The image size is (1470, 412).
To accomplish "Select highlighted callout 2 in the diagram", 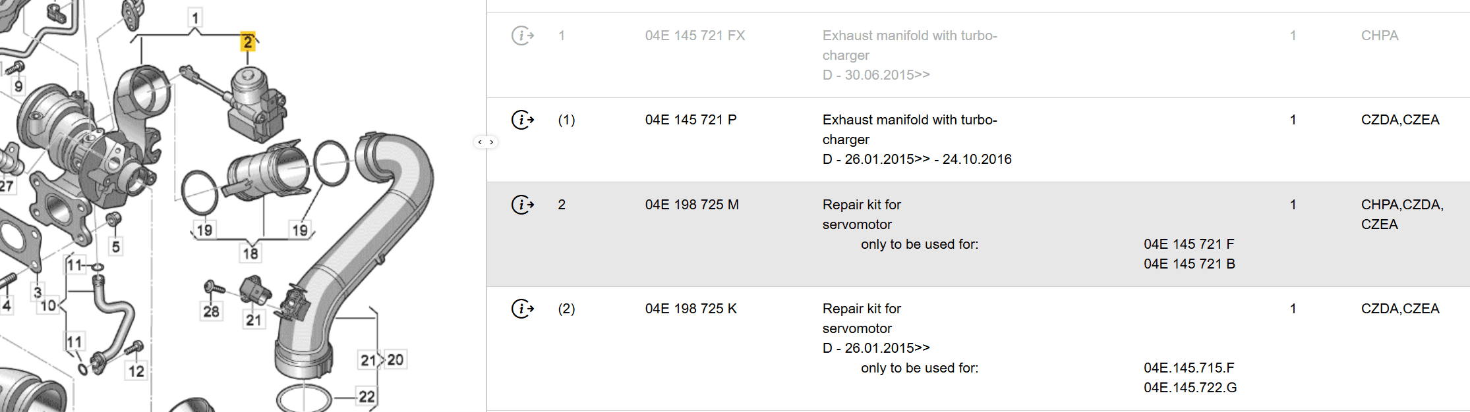I will [x=248, y=42].
